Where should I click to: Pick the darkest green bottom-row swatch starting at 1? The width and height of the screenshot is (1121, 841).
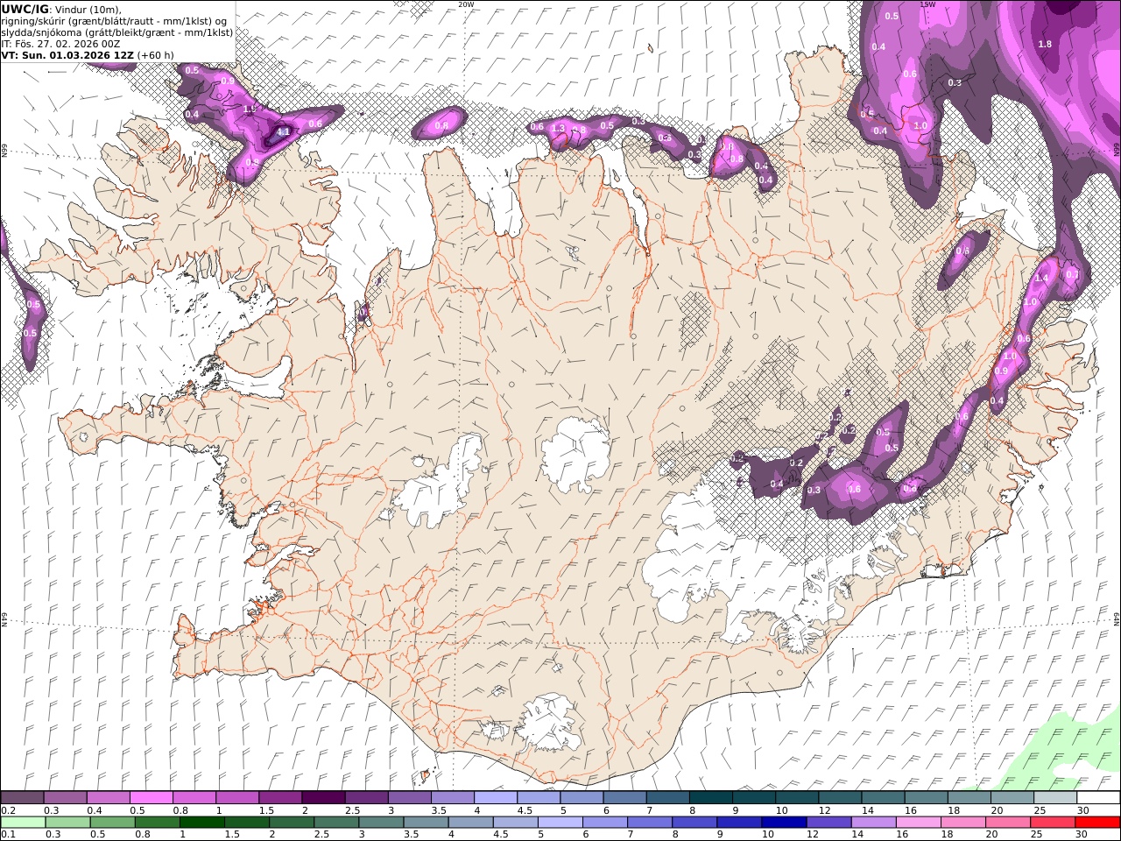point(203,822)
